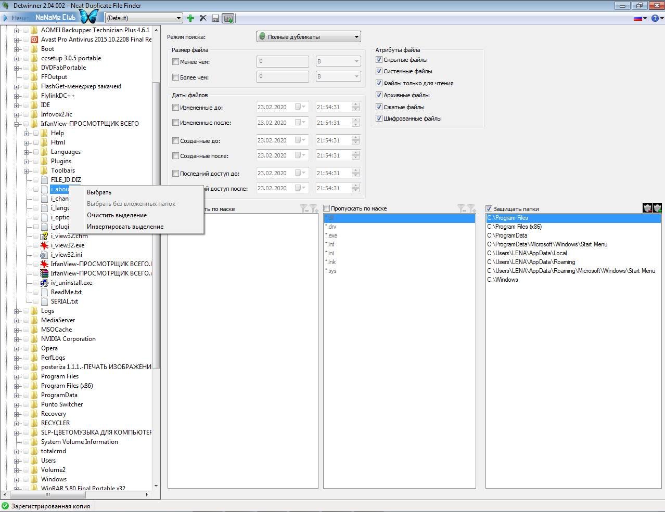Tick the checkbox beside the Recovery folder
Viewport: 665px width, 512px height.
pyautogui.click(x=26, y=414)
